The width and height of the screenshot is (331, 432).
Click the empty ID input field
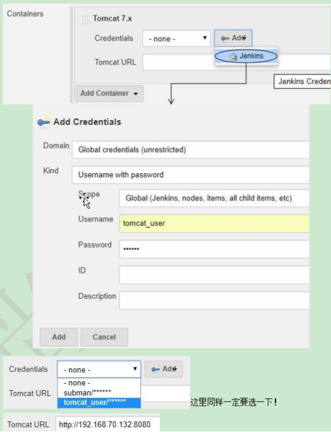214,275
